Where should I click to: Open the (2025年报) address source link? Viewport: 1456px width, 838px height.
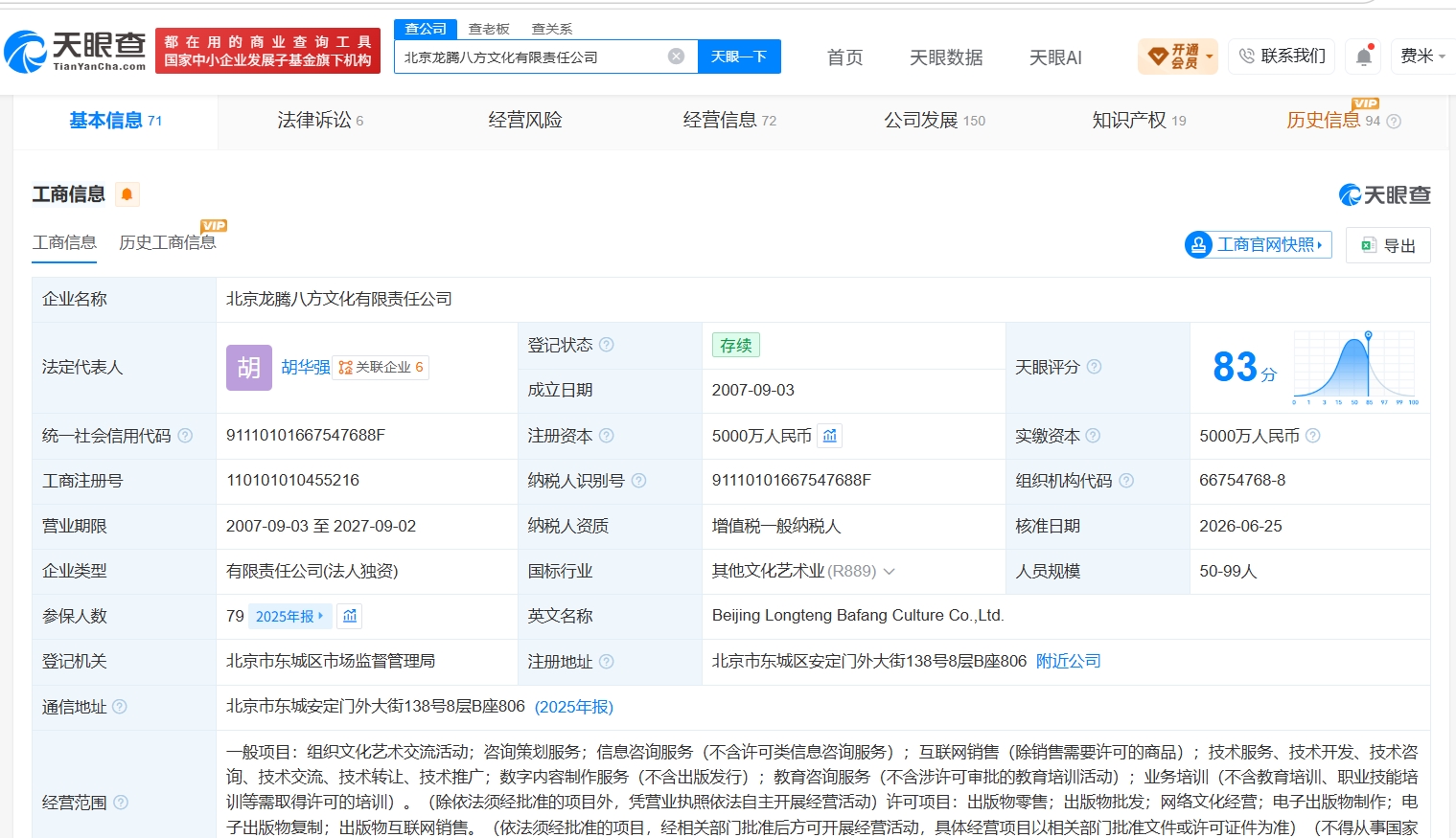click(574, 707)
